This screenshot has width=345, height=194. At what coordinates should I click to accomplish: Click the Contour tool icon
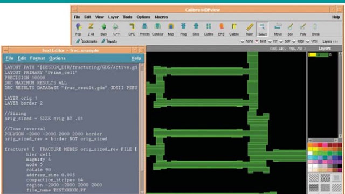[157, 26]
